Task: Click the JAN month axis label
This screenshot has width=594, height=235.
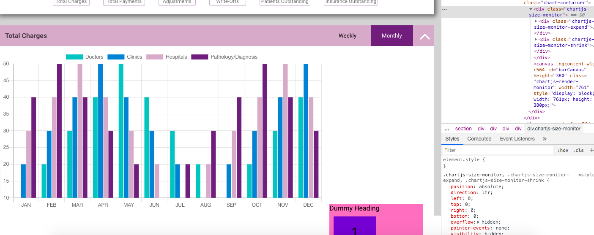Action: (26, 205)
